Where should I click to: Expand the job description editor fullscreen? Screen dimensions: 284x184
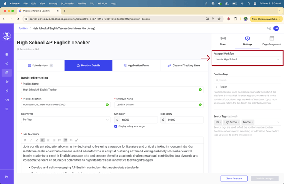click(77, 140)
